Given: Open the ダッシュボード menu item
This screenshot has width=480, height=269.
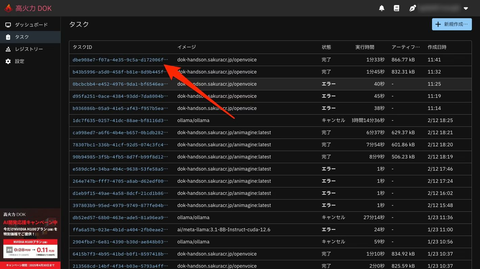Looking at the screenshot, I should (x=31, y=25).
